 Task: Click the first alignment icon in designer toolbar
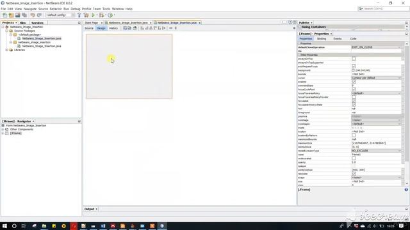coord(142,28)
